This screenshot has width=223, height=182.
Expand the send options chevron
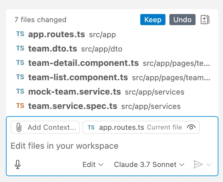coord(209,165)
